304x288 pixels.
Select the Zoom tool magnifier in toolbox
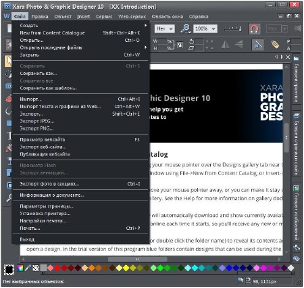tap(9, 197)
